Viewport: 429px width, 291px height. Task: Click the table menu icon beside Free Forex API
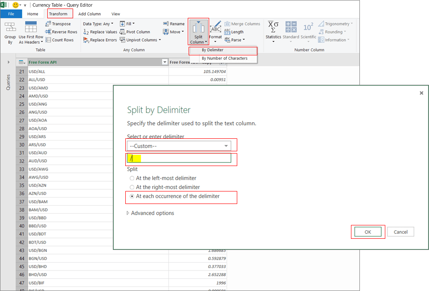[x=22, y=62]
